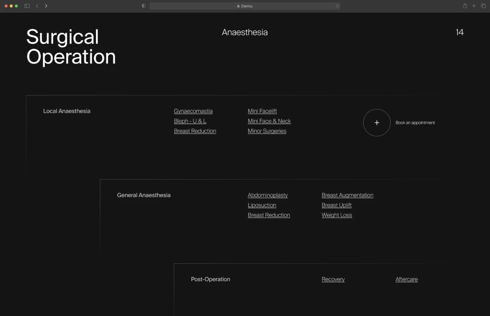
Task: Open the share icon in toolbar
Action: (x=465, y=6)
